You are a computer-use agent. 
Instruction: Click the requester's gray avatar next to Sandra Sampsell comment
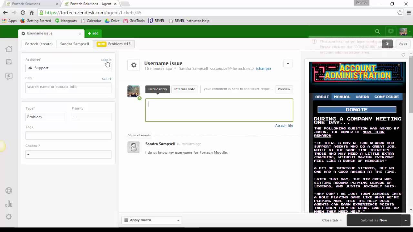click(x=134, y=147)
